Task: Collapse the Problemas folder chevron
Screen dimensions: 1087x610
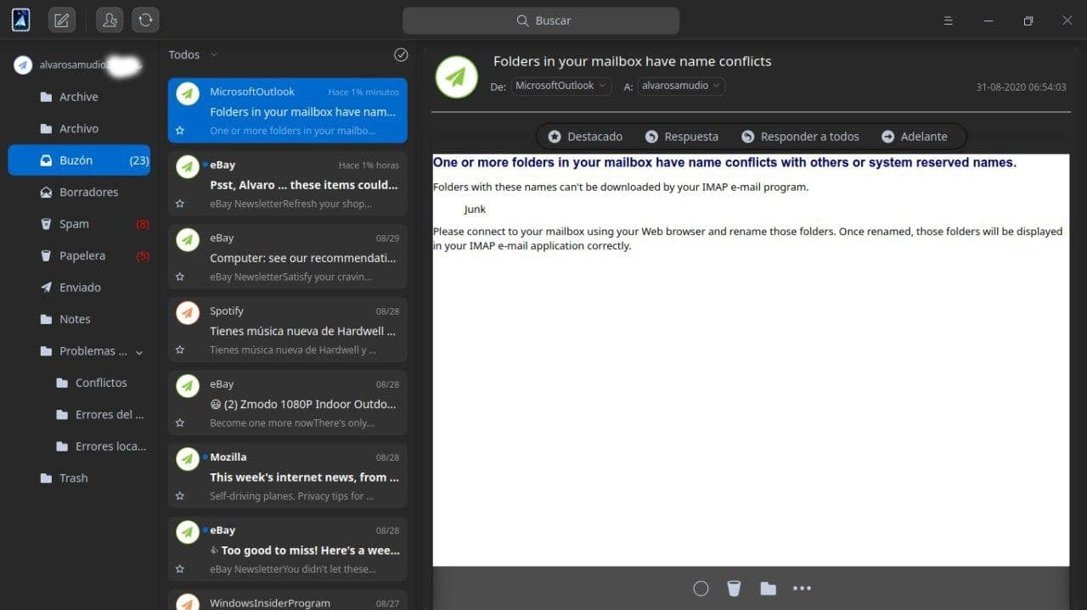Action: tap(139, 352)
